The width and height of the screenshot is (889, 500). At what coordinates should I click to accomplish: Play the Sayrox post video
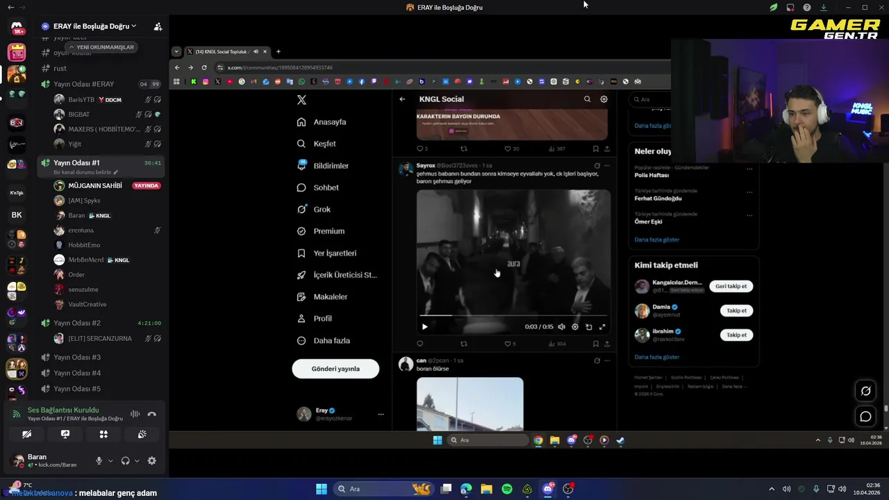point(424,327)
